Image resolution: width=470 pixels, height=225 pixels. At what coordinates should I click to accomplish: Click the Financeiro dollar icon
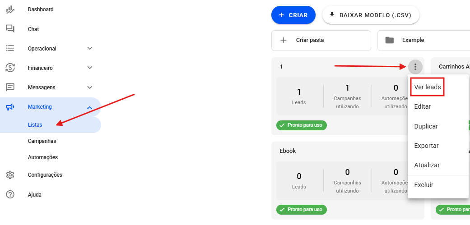[10, 68]
